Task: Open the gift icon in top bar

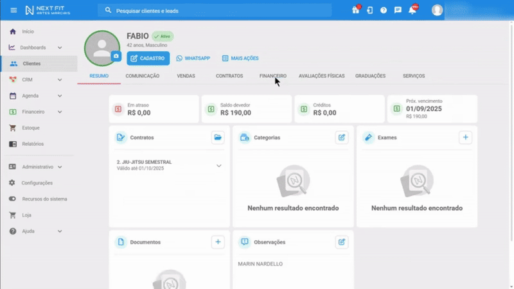Action: [x=356, y=10]
